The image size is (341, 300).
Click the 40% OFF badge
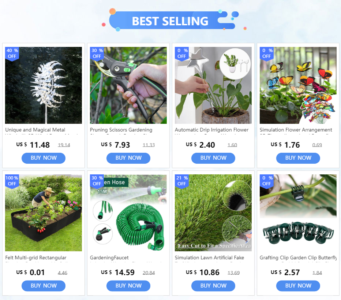tap(12, 53)
